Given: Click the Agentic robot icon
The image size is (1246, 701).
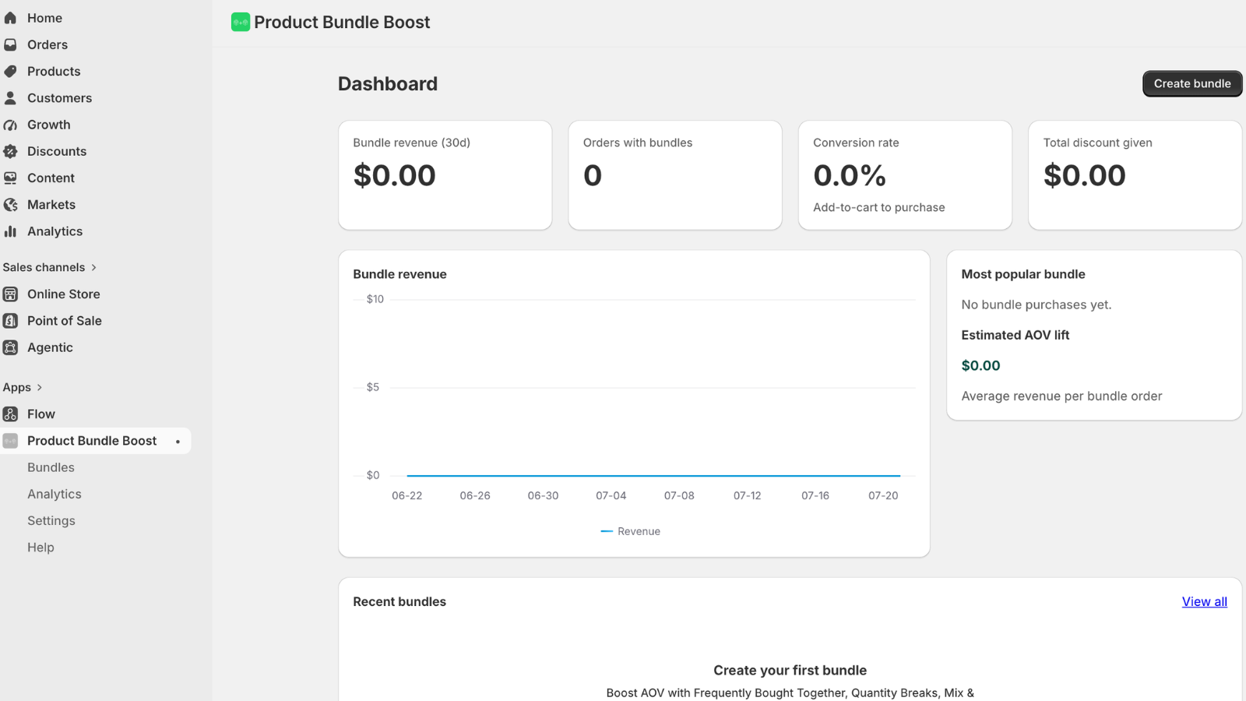Looking at the screenshot, I should coord(10,347).
